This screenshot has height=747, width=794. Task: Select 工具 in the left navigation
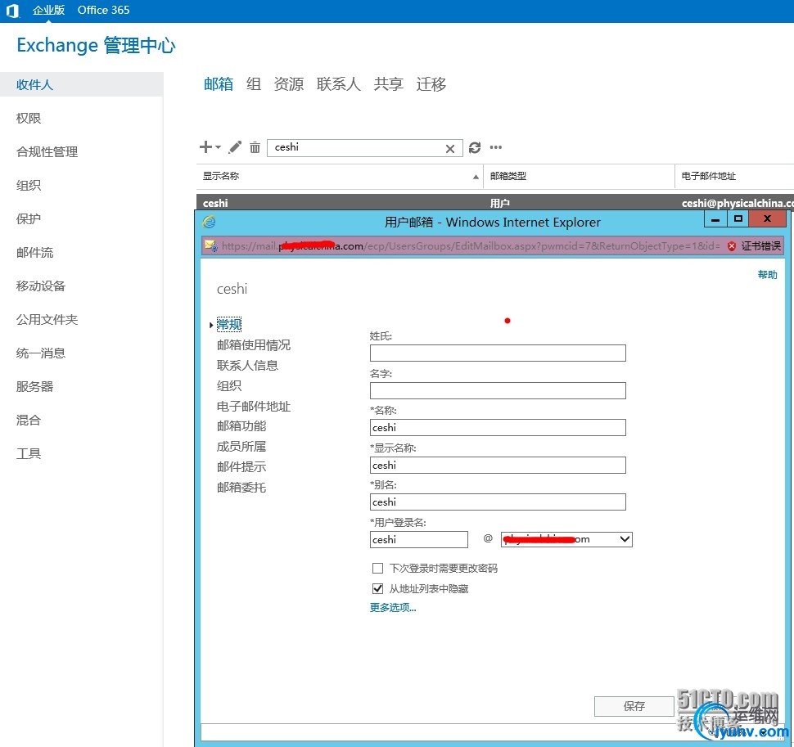(x=29, y=453)
